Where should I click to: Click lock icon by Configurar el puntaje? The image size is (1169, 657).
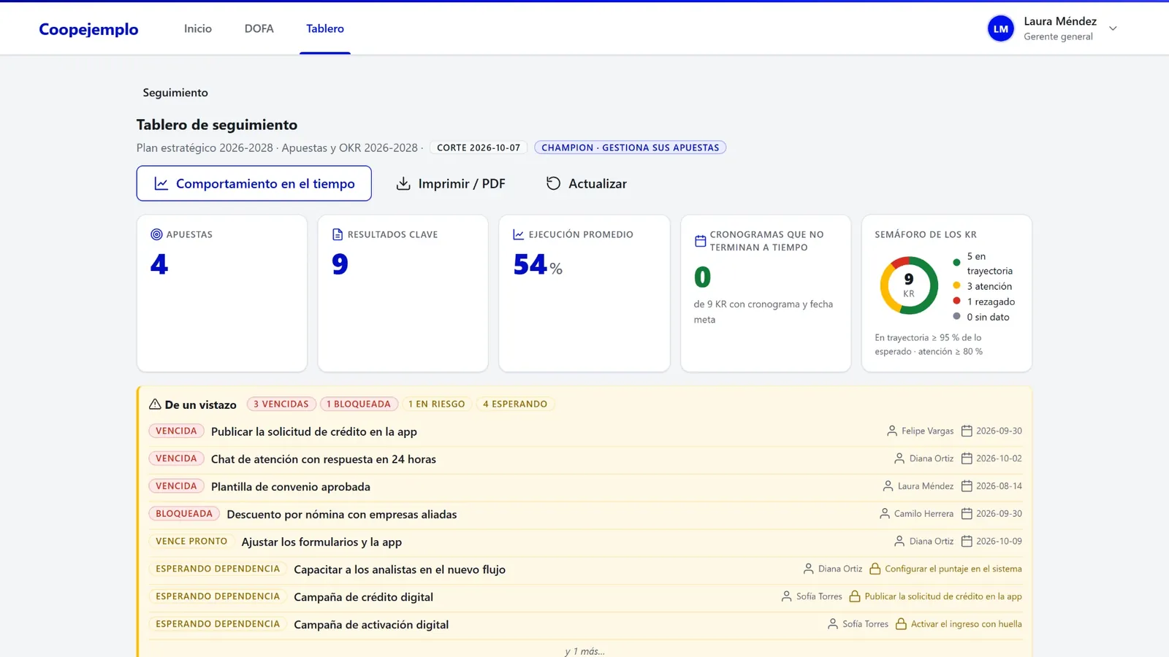875,569
